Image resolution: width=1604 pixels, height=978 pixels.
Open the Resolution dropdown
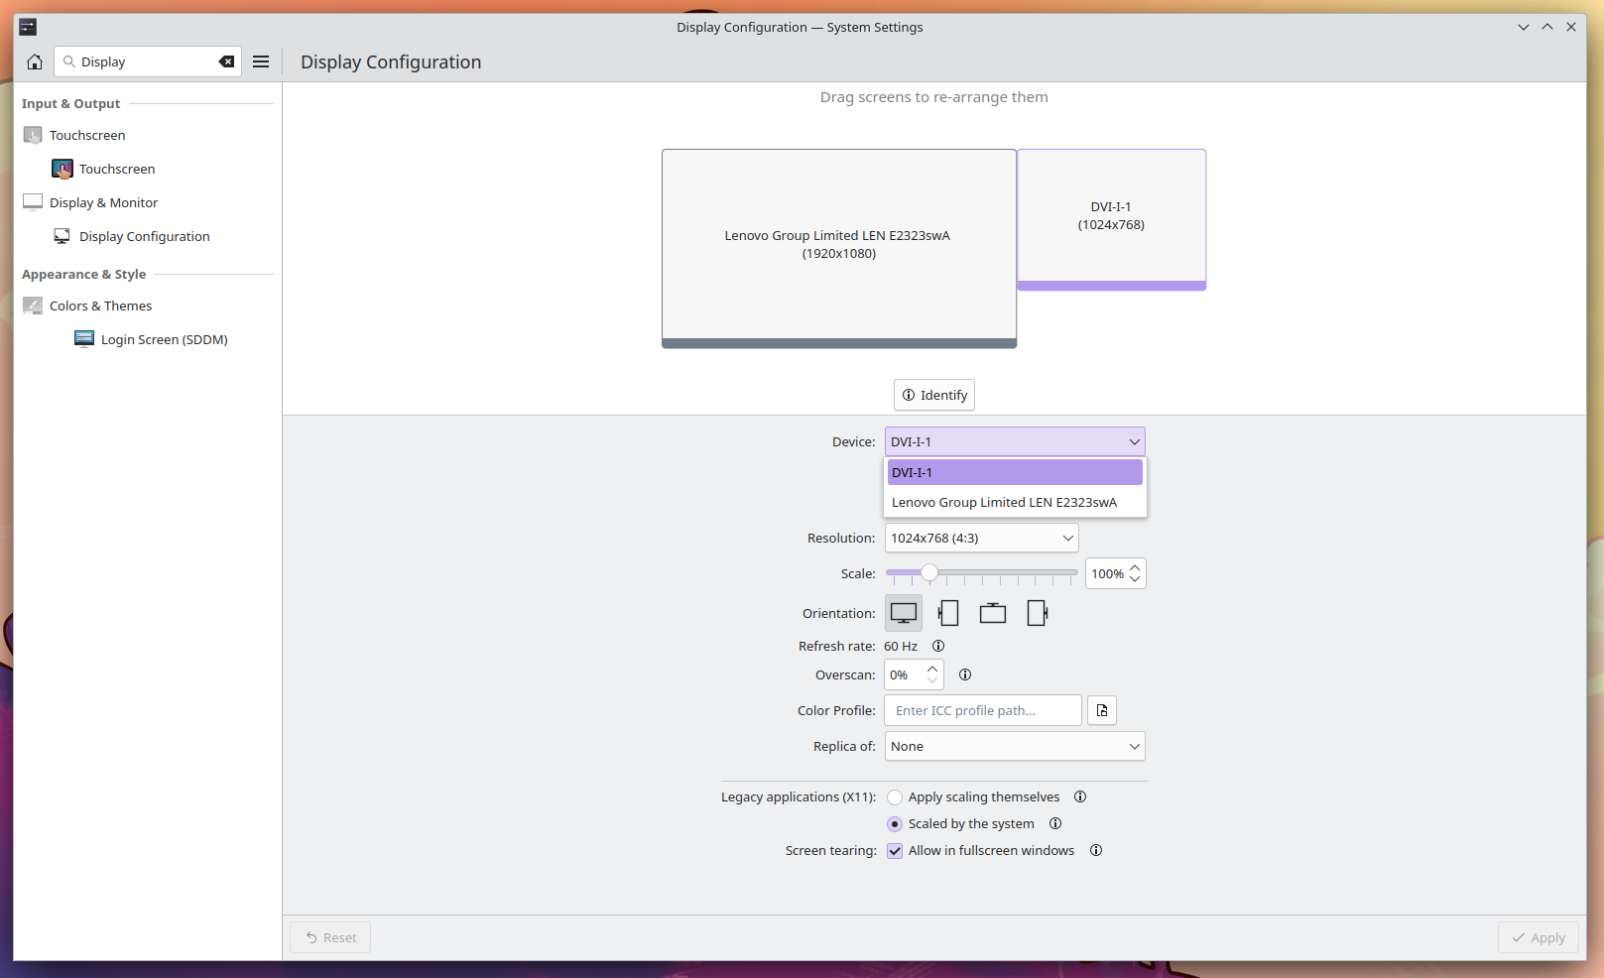(x=980, y=538)
